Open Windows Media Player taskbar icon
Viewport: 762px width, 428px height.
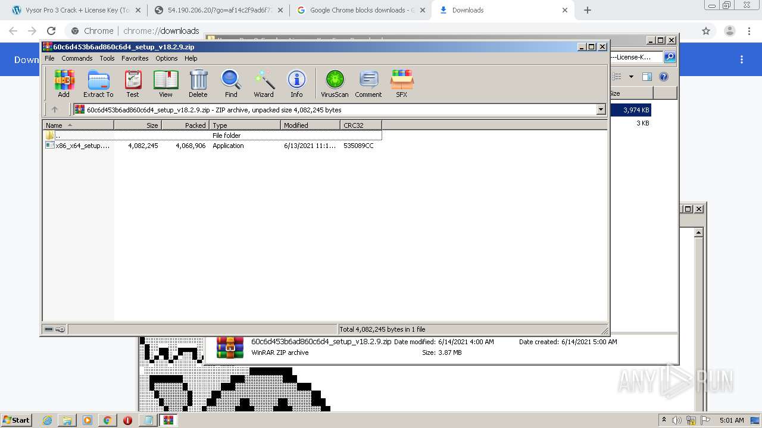(88, 420)
